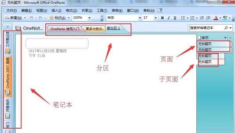Open the font size dropdown arrow
The image size is (235, 133).
[155, 18]
